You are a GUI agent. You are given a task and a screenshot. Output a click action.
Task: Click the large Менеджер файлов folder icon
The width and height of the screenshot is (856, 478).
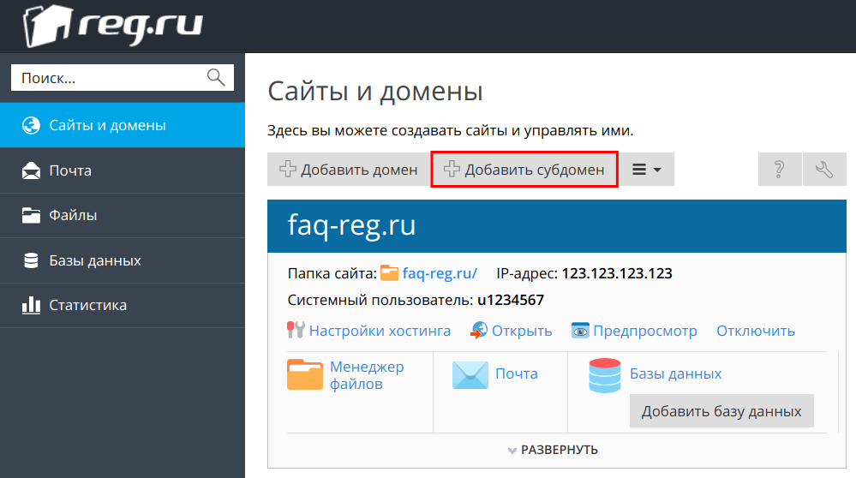tap(305, 374)
